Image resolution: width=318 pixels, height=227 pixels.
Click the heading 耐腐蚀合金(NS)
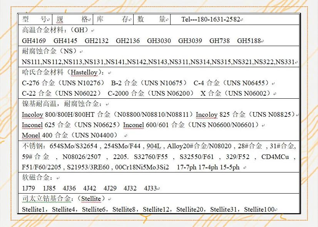[50, 51]
